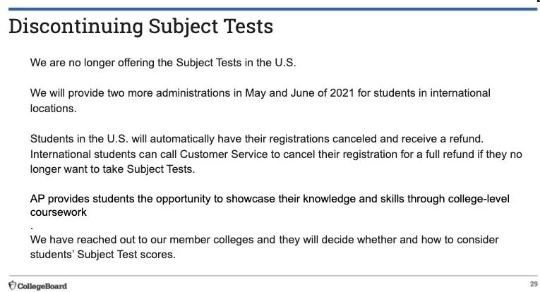This screenshot has height=292, width=540.
Task: Click the CollegeBoard acorn logo icon
Action: click(x=11, y=285)
